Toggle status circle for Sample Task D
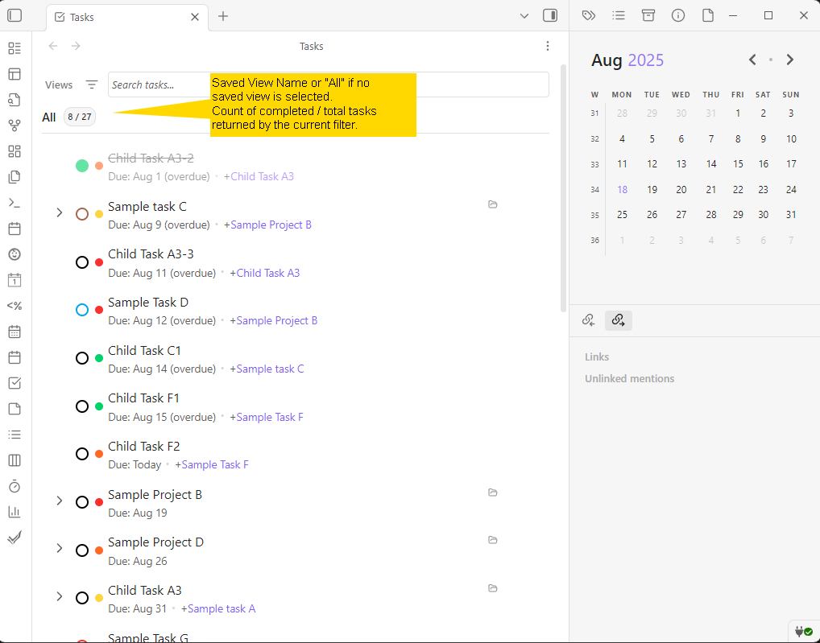The width and height of the screenshot is (820, 643). click(82, 310)
